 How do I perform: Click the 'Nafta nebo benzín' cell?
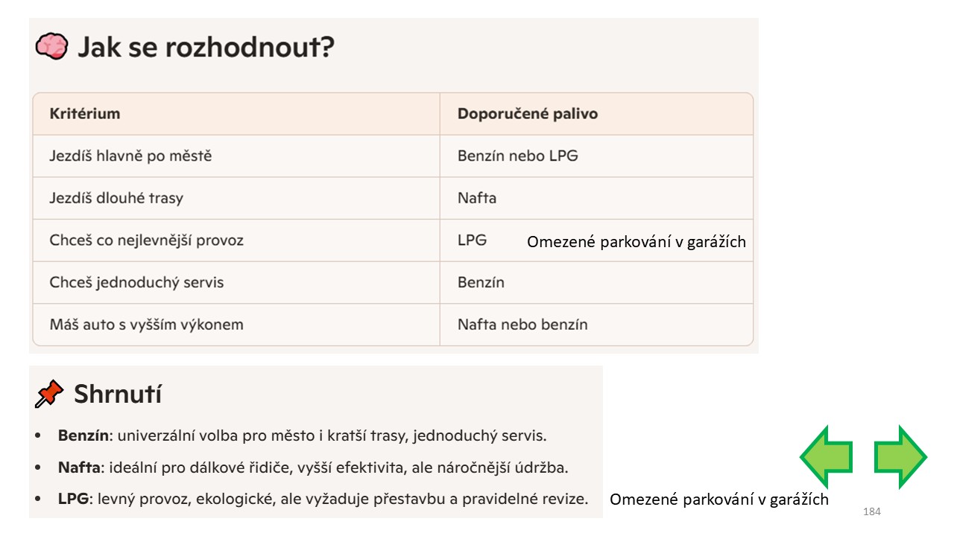tap(596, 325)
